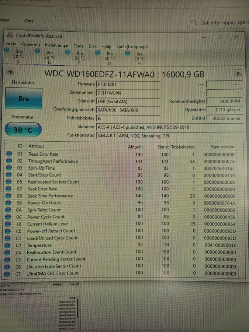Open the Tema menu
Viewport: 249px width, 332px height.
tap(79, 46)
